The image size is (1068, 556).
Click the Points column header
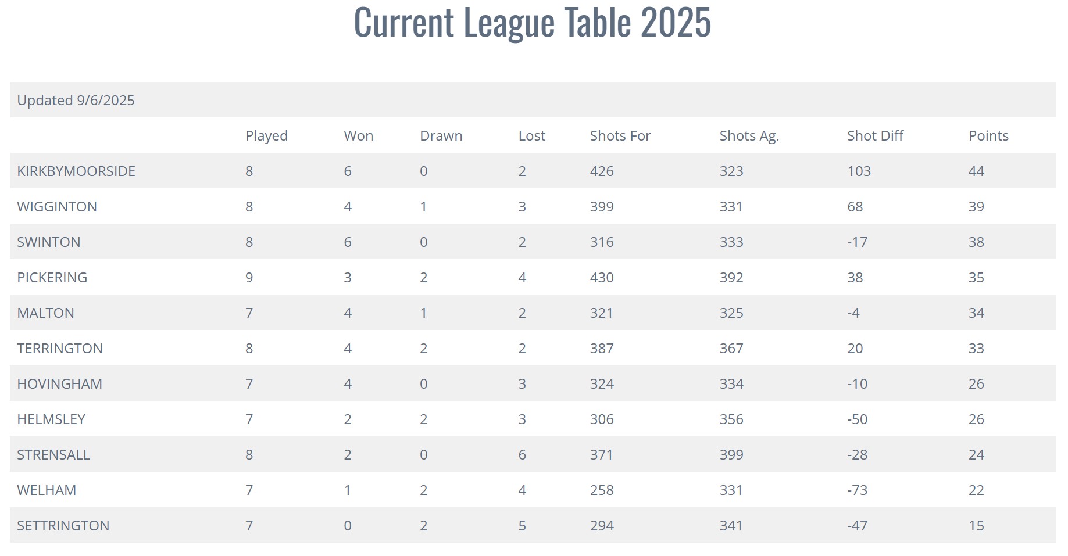988,136
